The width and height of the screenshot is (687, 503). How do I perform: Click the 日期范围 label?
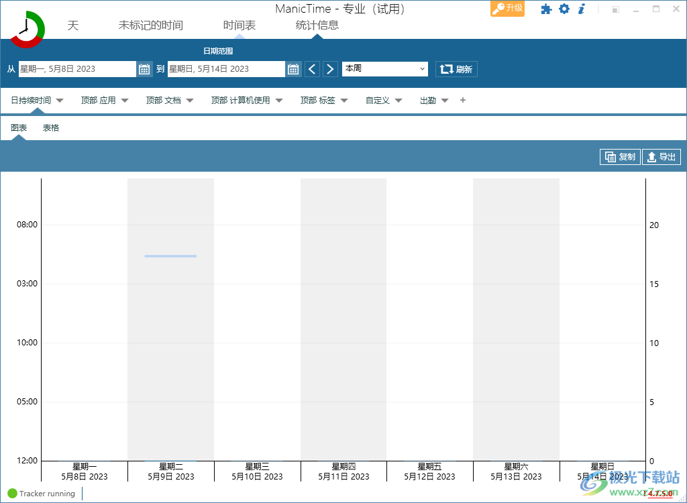tap(218, 51)
